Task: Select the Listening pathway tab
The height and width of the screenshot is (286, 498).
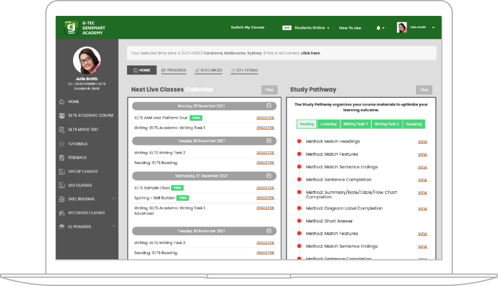Action: point(328,124)
